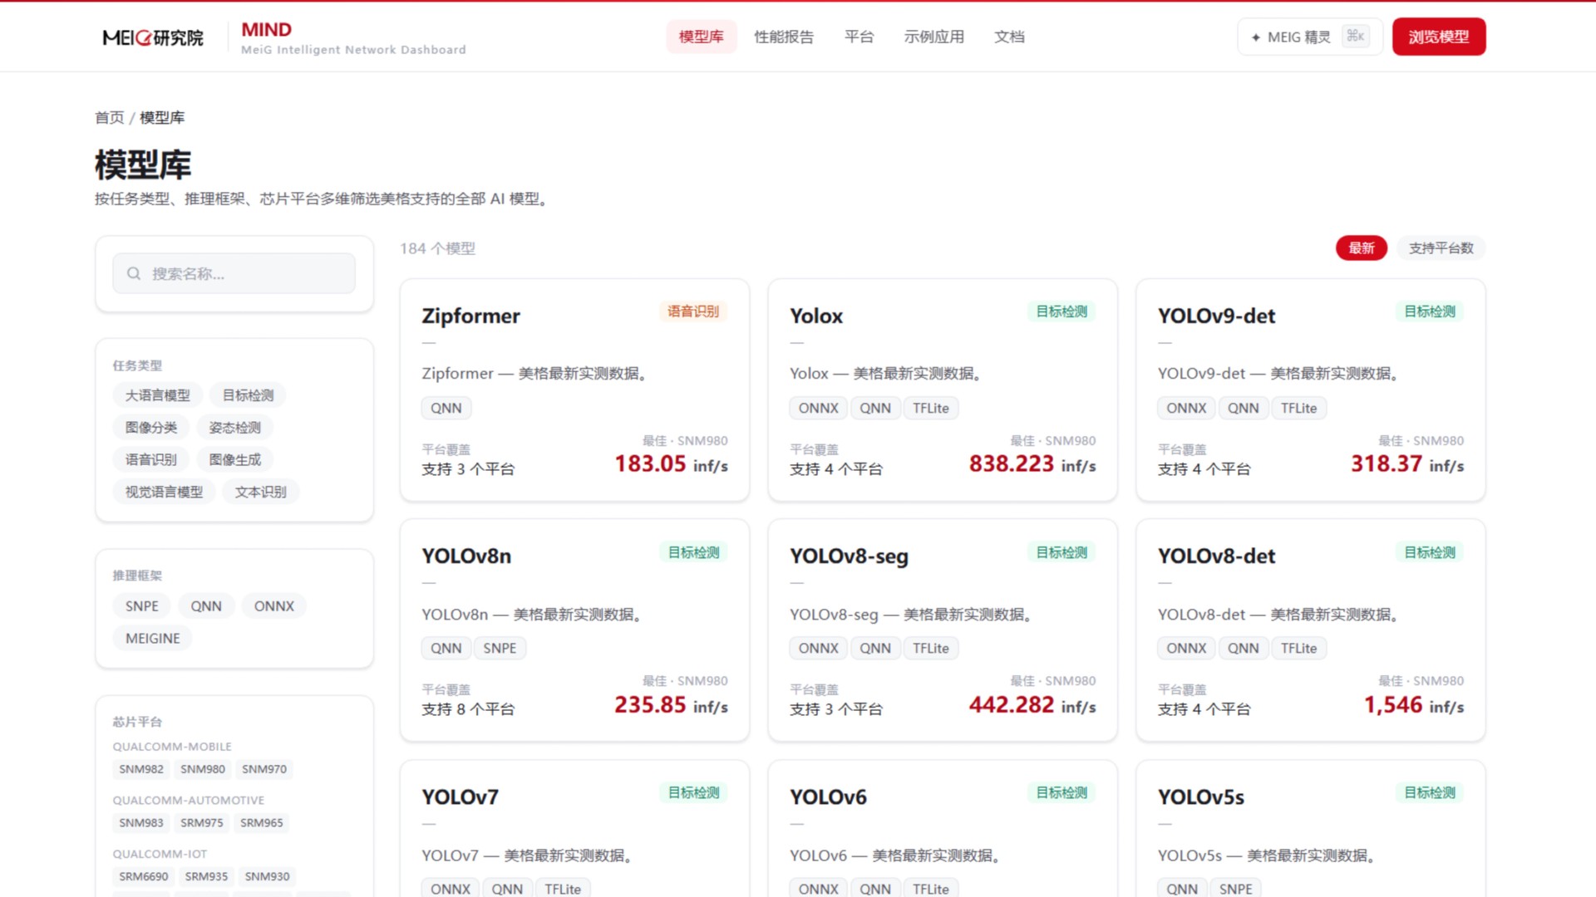
Task: Click the 235.85 inf/s value
Action: click(x=671, y=704)
